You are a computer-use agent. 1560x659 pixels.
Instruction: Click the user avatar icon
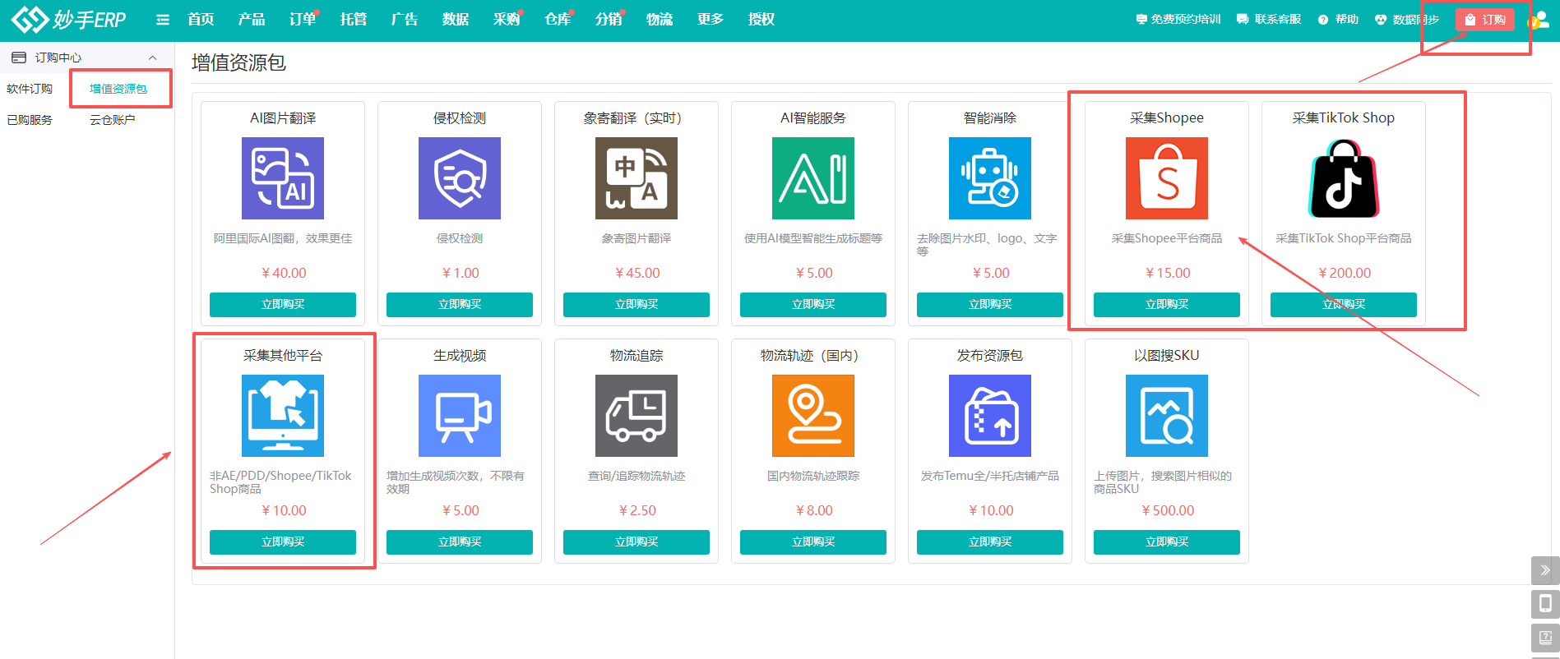pos(1539,20)
